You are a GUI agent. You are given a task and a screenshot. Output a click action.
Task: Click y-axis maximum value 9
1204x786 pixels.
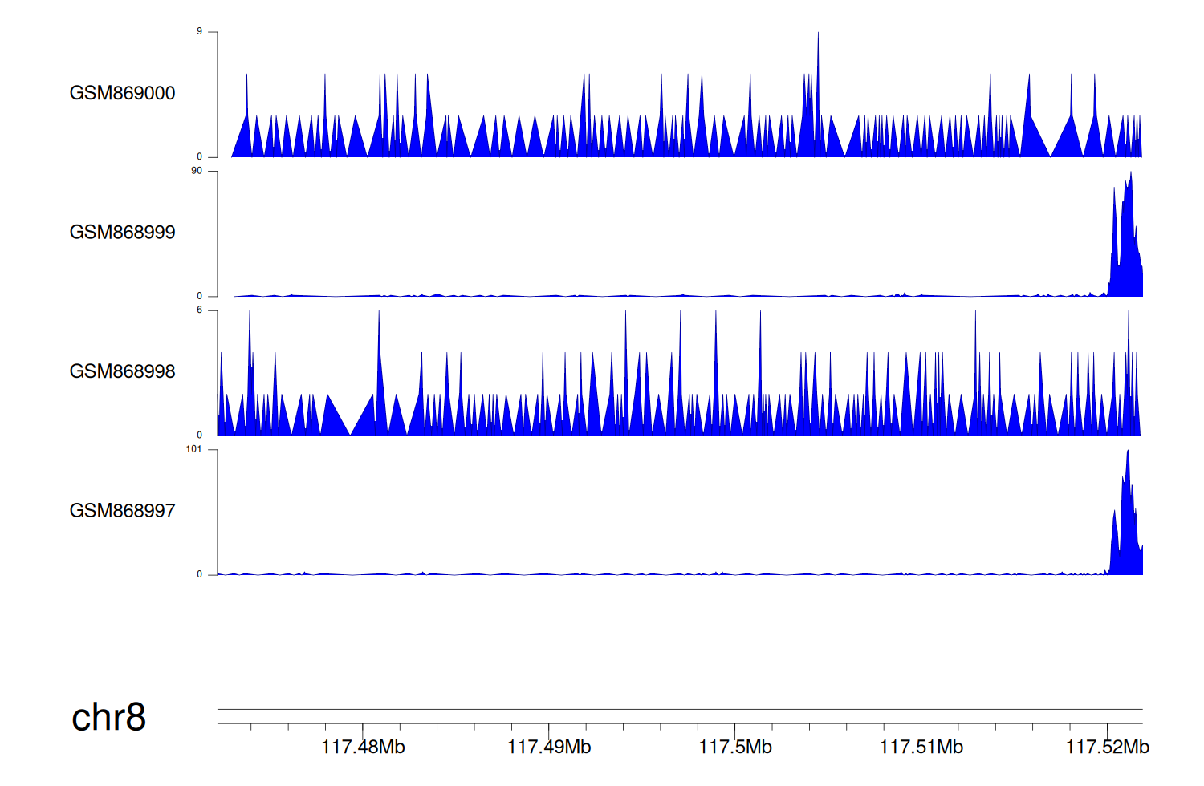[200, 31]
